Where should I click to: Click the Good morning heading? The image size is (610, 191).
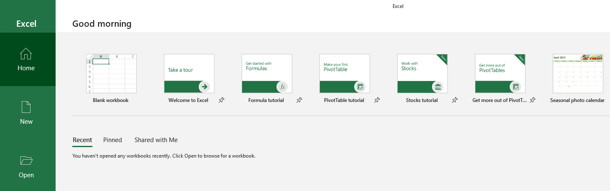point(102,24)
